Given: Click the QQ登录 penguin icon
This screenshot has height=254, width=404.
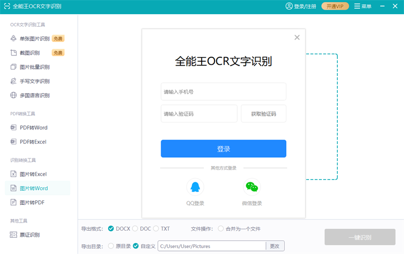Looking at the screenshot, I should 195,187.
